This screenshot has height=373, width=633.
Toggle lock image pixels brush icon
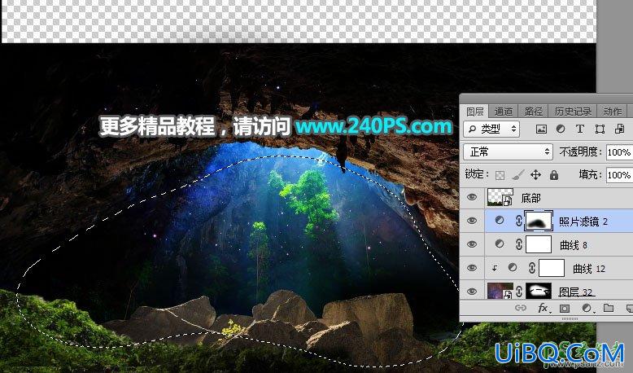(x=518, y=174)
